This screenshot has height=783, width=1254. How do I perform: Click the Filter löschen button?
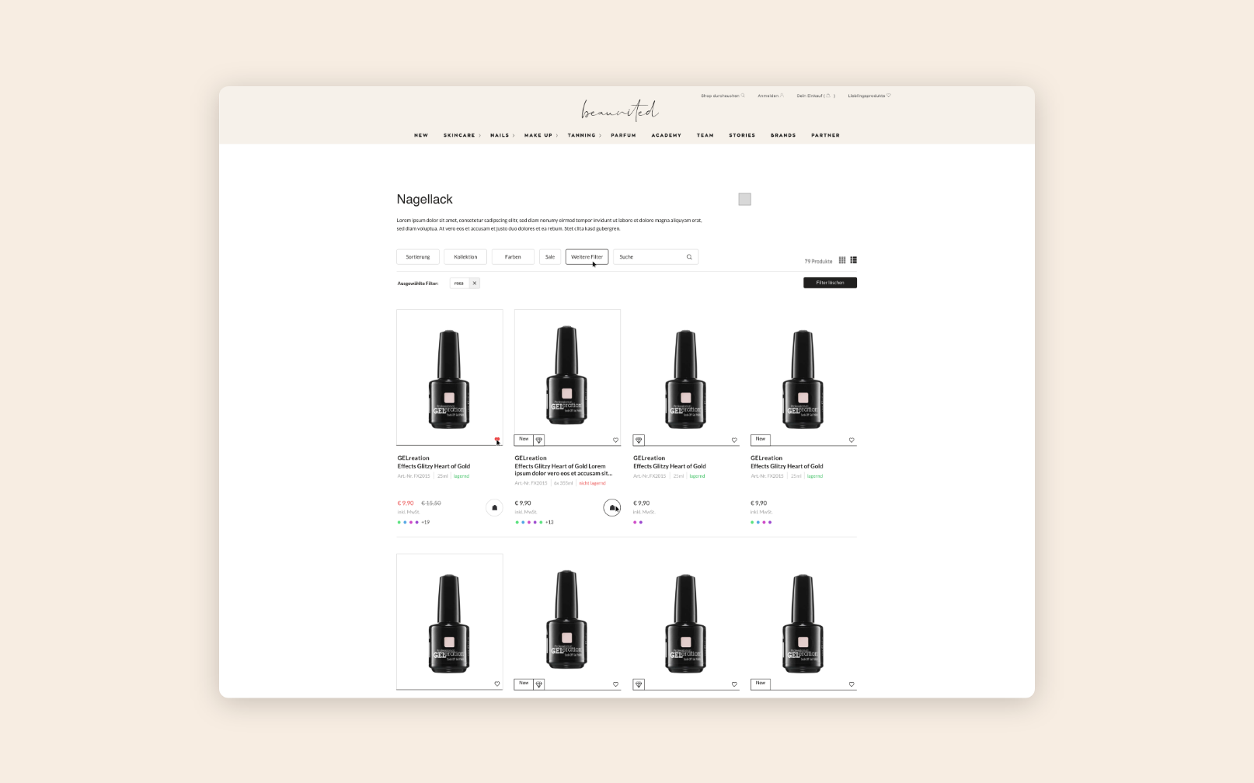point(830,282)
